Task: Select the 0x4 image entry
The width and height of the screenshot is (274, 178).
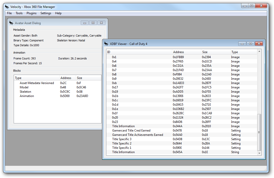Action: pos(182,61)
